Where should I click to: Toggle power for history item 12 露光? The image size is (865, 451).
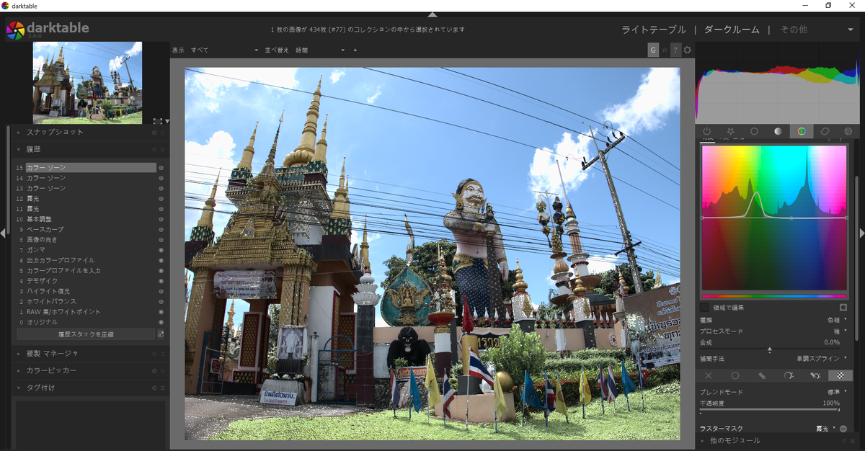click(161, 198)
